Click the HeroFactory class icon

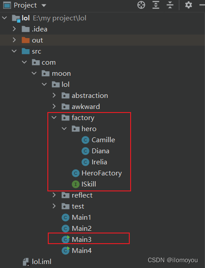pyautogui.click(x=76, y=173)
